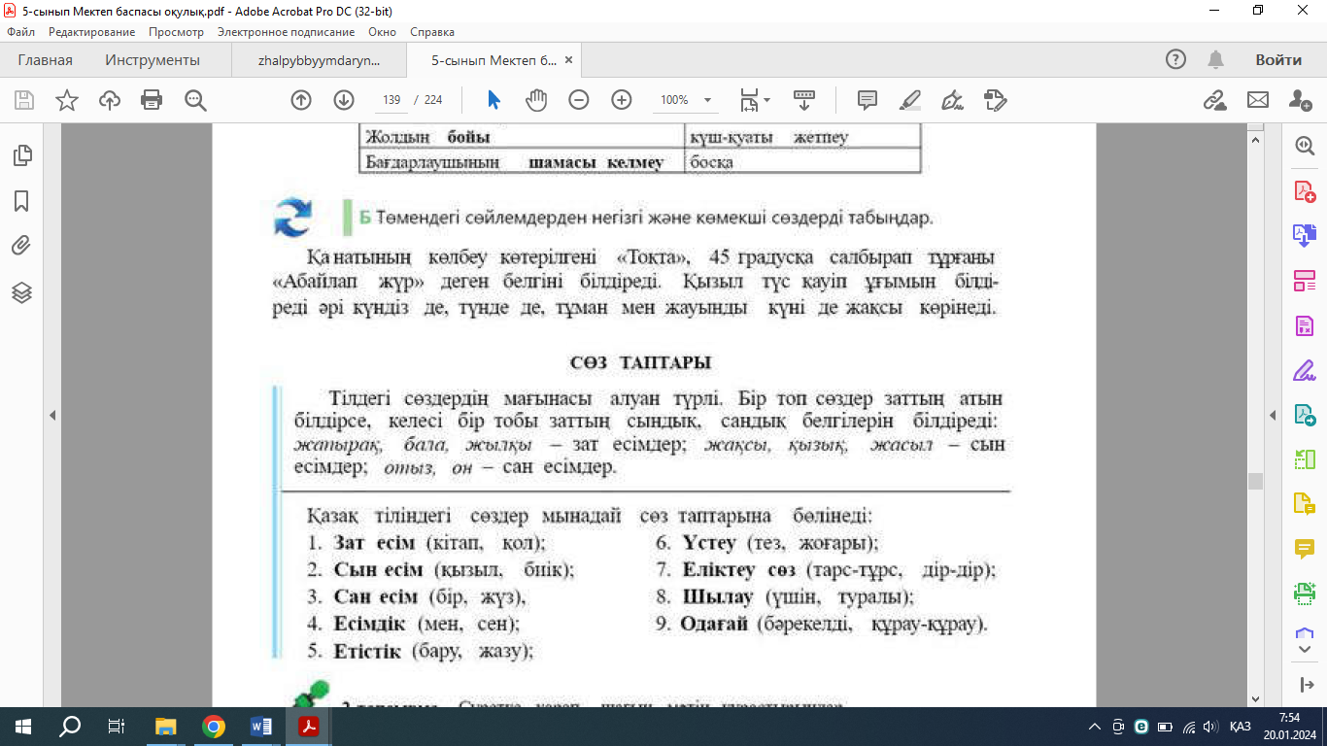
Task: Add the document to starred files
Action: click(67, 100)
